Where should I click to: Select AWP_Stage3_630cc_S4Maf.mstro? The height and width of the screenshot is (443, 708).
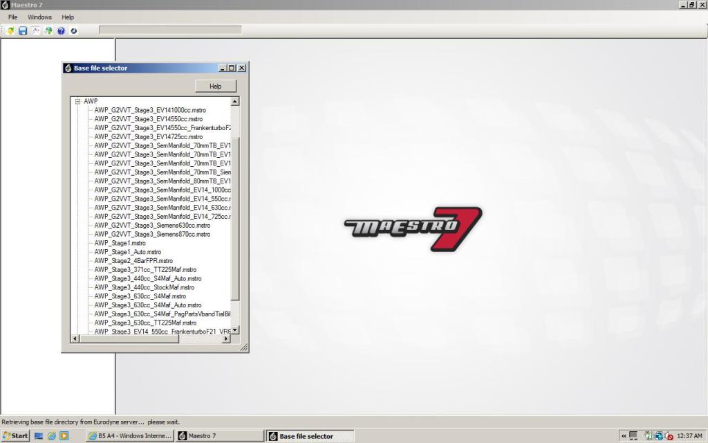[140, 296]
